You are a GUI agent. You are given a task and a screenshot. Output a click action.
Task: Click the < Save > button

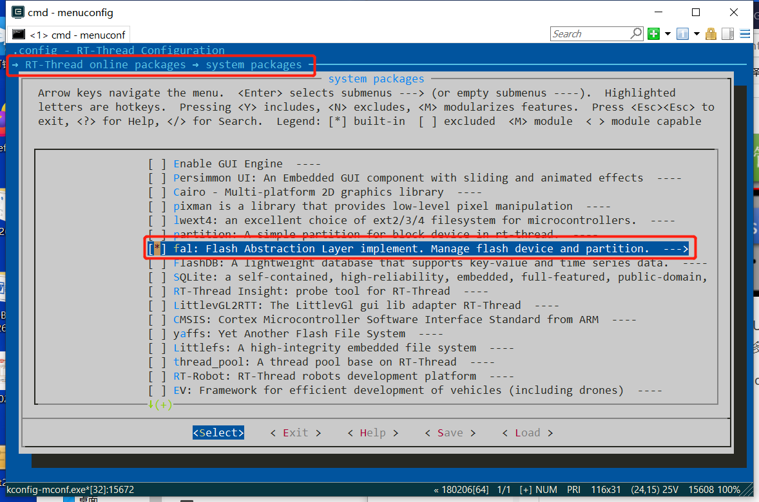[x=450, y=433]
